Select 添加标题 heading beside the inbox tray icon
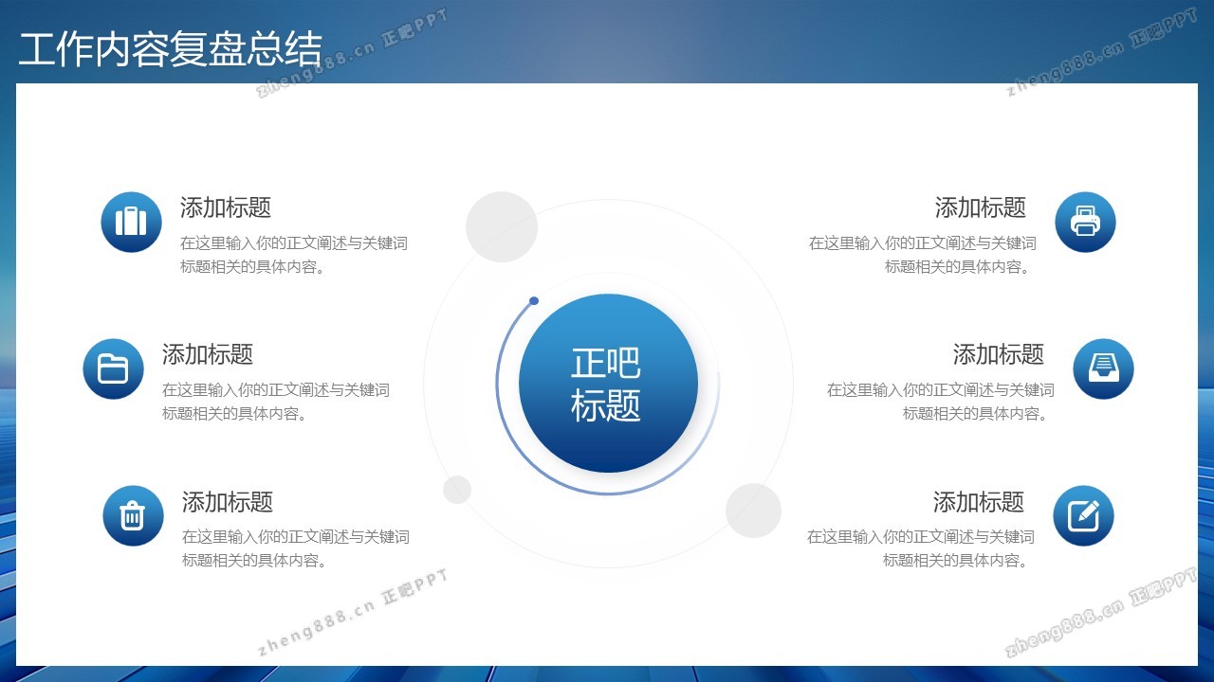 tap(999, 354)
